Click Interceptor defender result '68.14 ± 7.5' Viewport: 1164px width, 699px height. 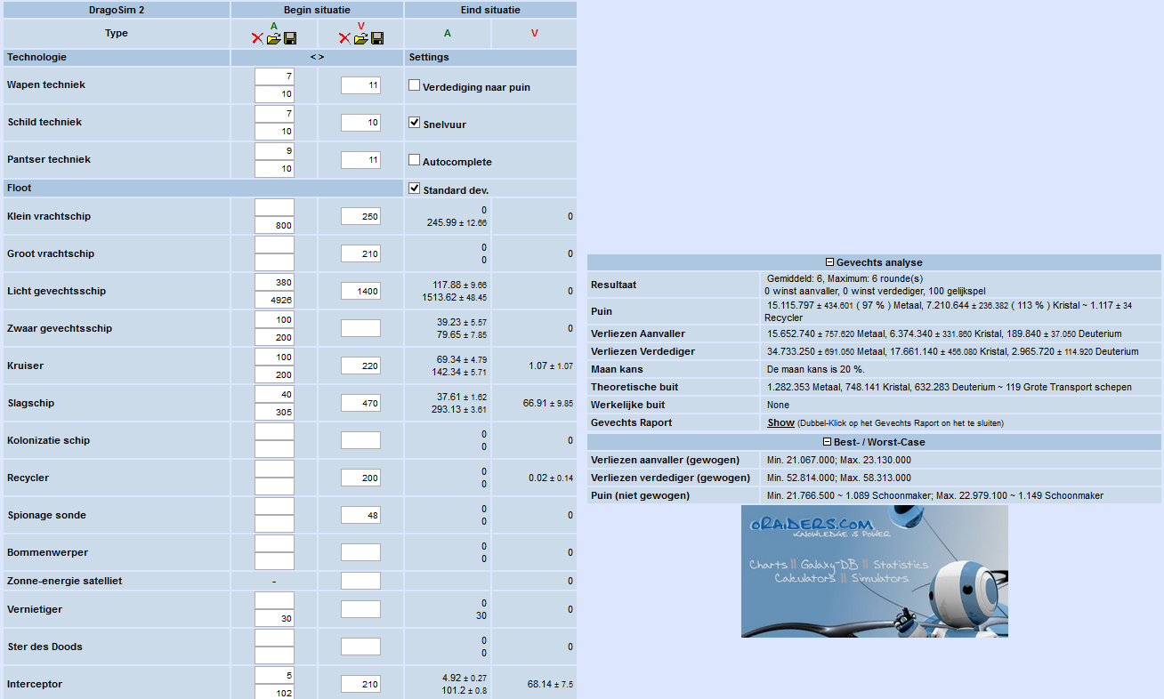550,685
